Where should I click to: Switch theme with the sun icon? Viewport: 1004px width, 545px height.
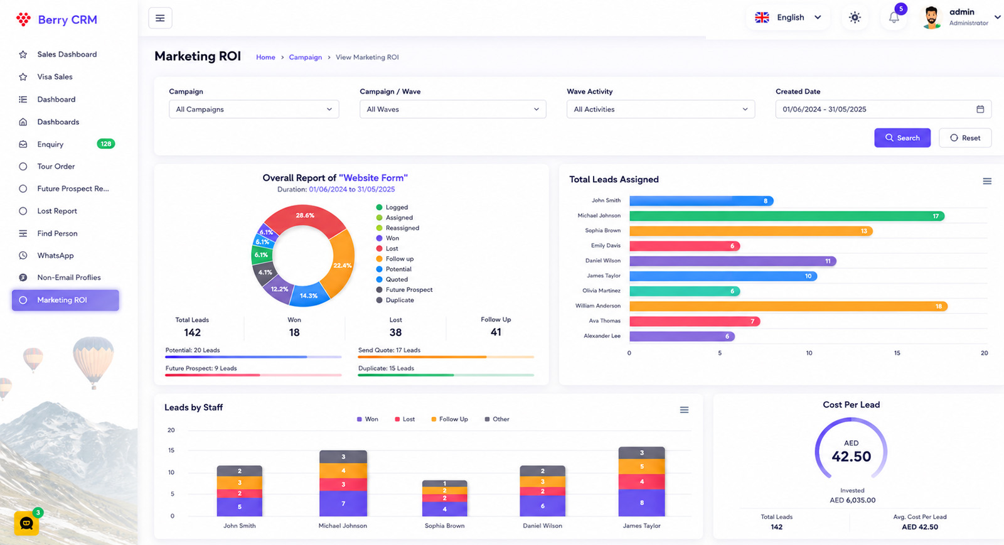[x=855, y=18]
